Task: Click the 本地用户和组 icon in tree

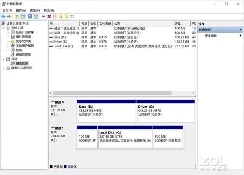Action: (x=13, y=46)
